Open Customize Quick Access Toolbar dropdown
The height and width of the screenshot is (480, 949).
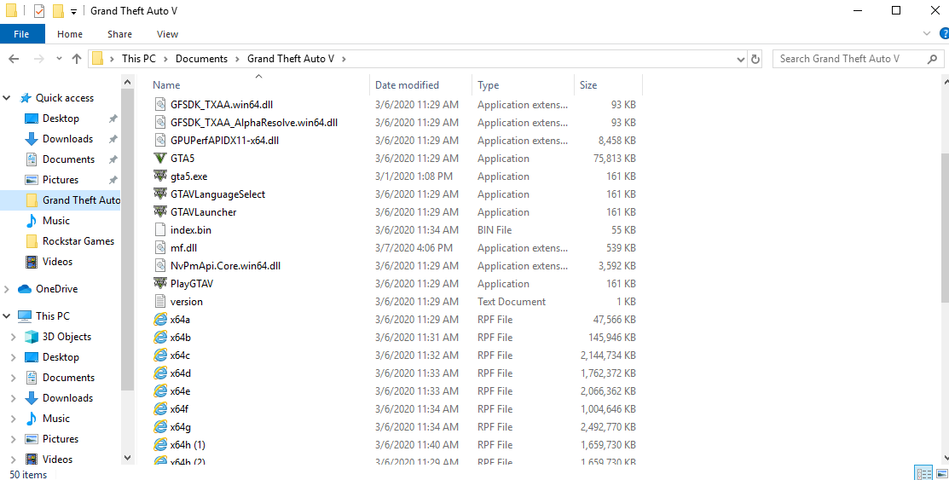[73, 11]
